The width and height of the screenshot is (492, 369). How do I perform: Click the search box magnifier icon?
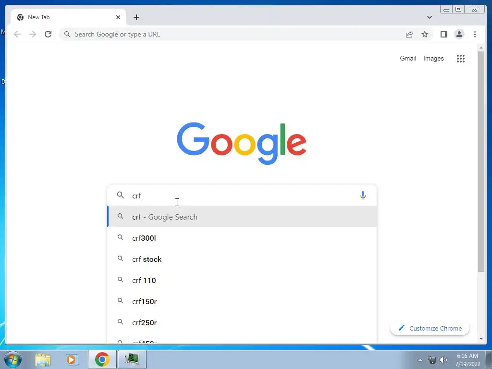point(120,195)
